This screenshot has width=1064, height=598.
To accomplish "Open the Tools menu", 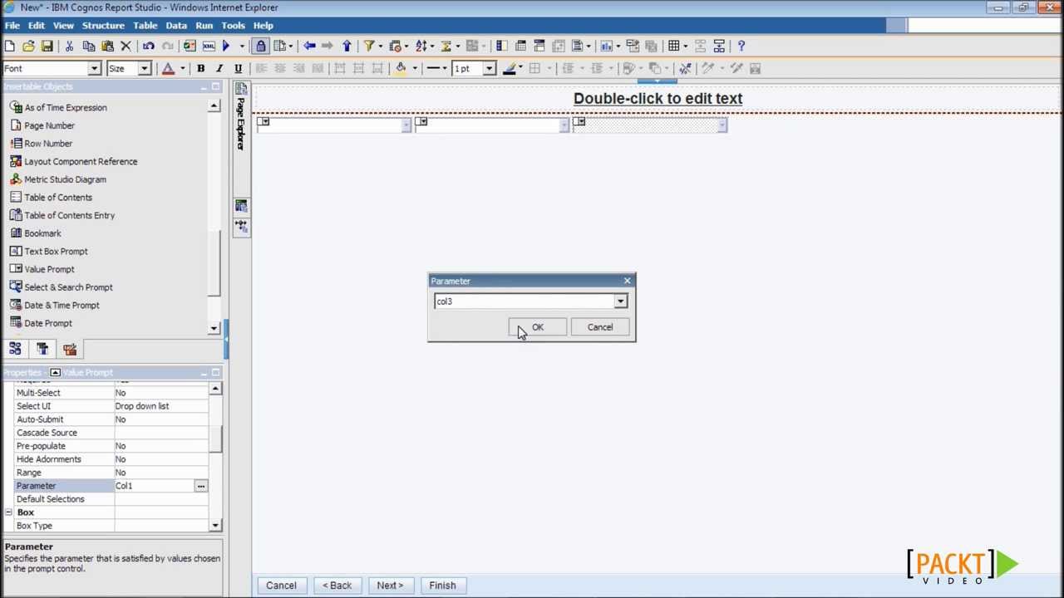I will (x=233, y=26).
